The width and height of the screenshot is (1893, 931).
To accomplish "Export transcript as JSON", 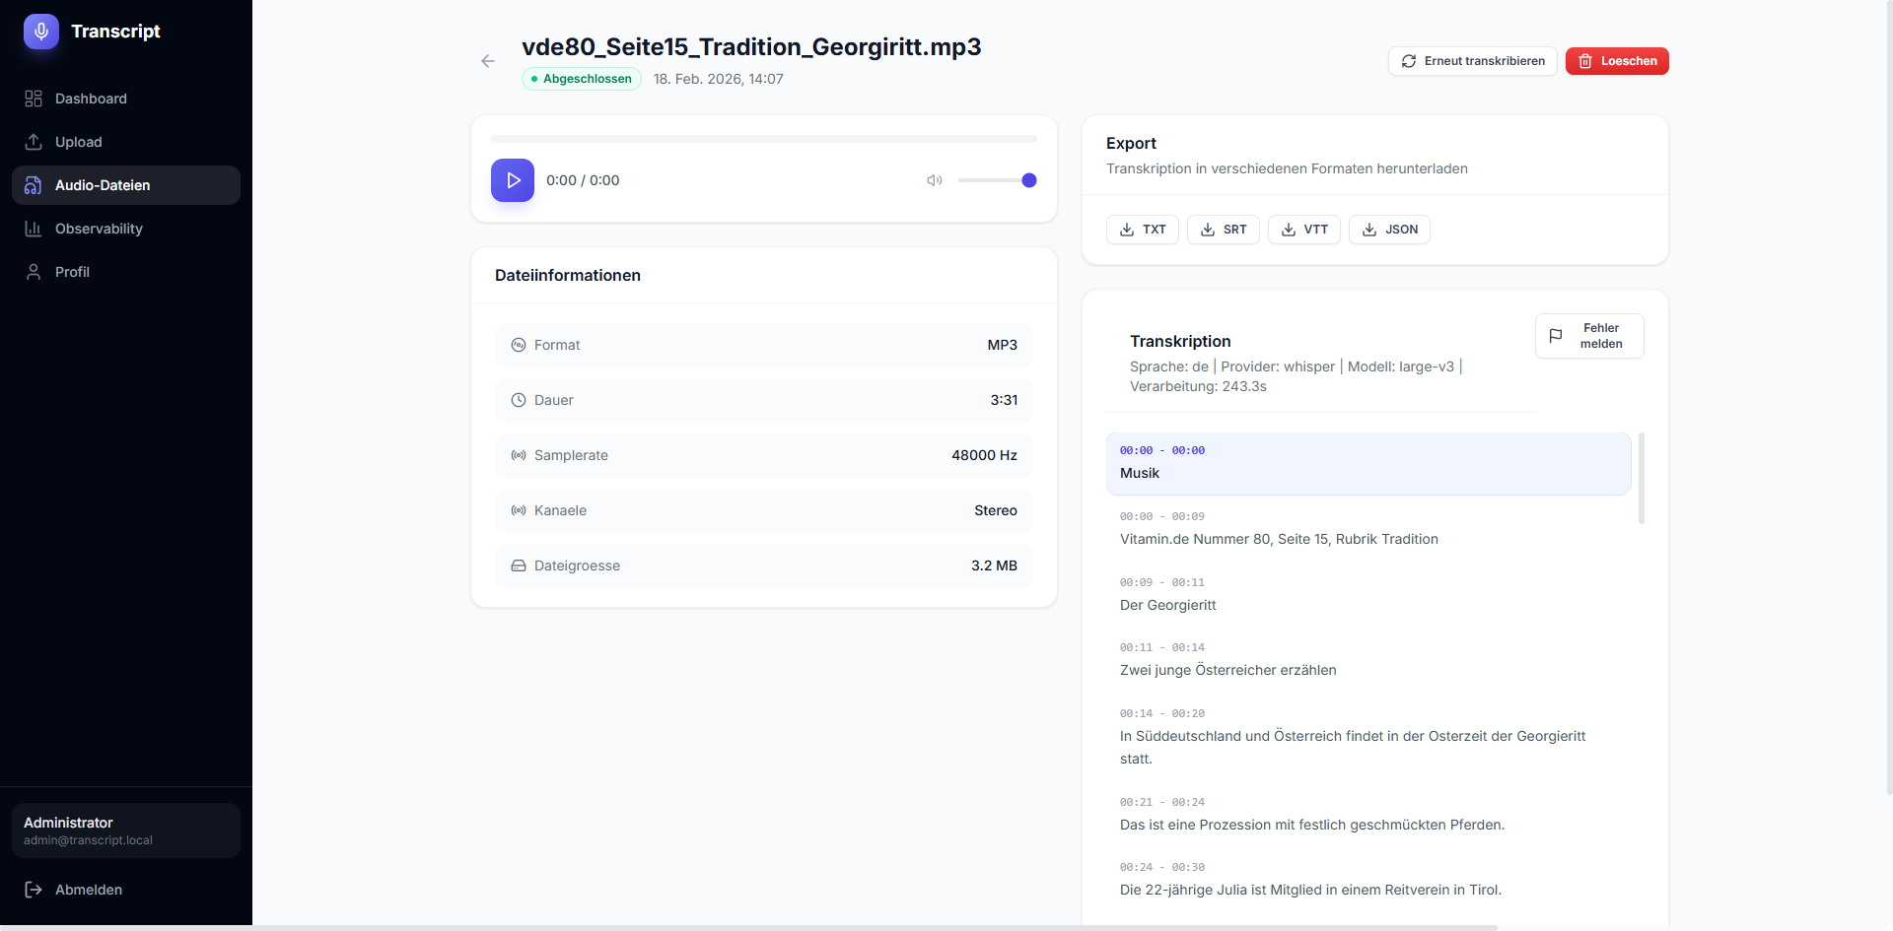I will pos(1388,230).
